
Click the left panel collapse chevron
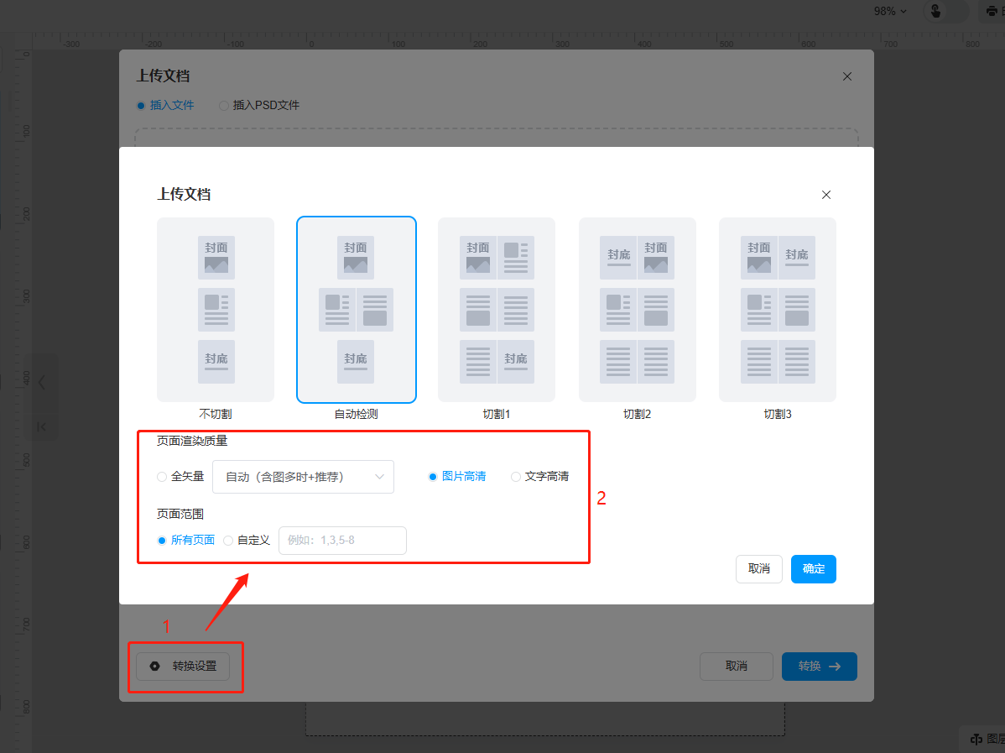(x=42, y=383)
